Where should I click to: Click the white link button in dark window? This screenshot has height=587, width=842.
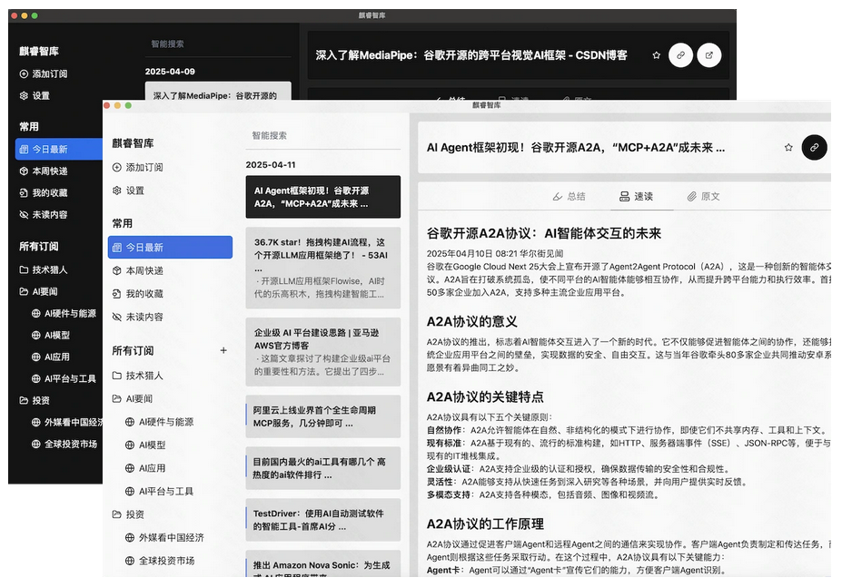(680, 55)
